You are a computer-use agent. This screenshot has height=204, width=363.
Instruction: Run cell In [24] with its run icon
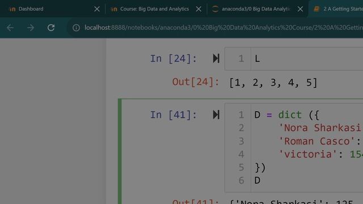pyautogui.click(x=216, y=58)
